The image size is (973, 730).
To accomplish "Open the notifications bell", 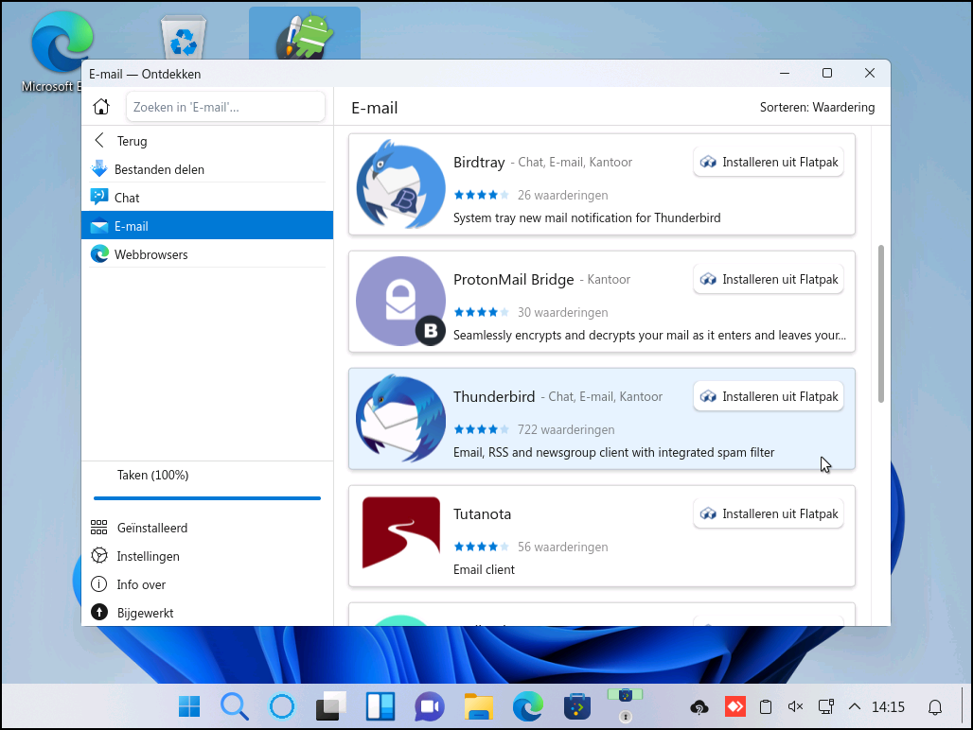I will tap(935, 707).
